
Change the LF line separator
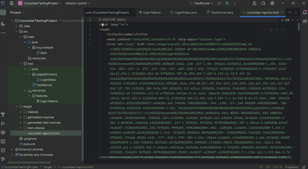pyautogui.click(x=268, y=167)
